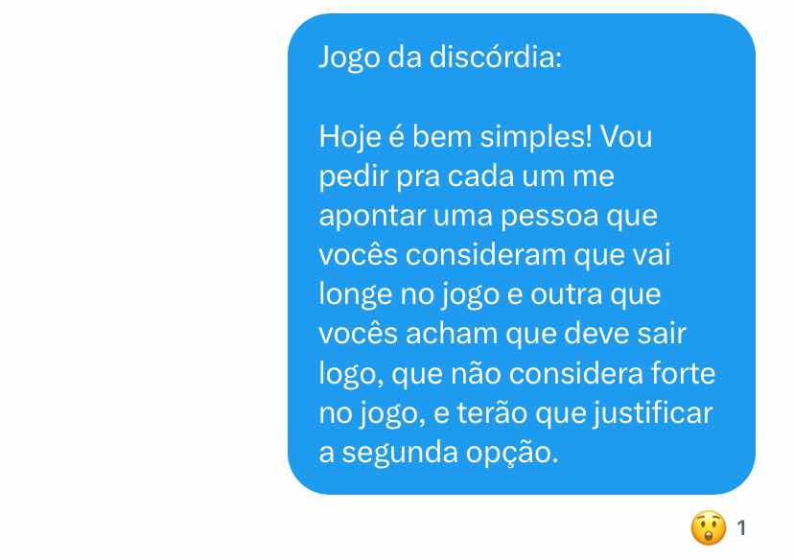This screenshot has height=560, width=794.
Task: Click the reaction count number 1
Action: point(741,528)
